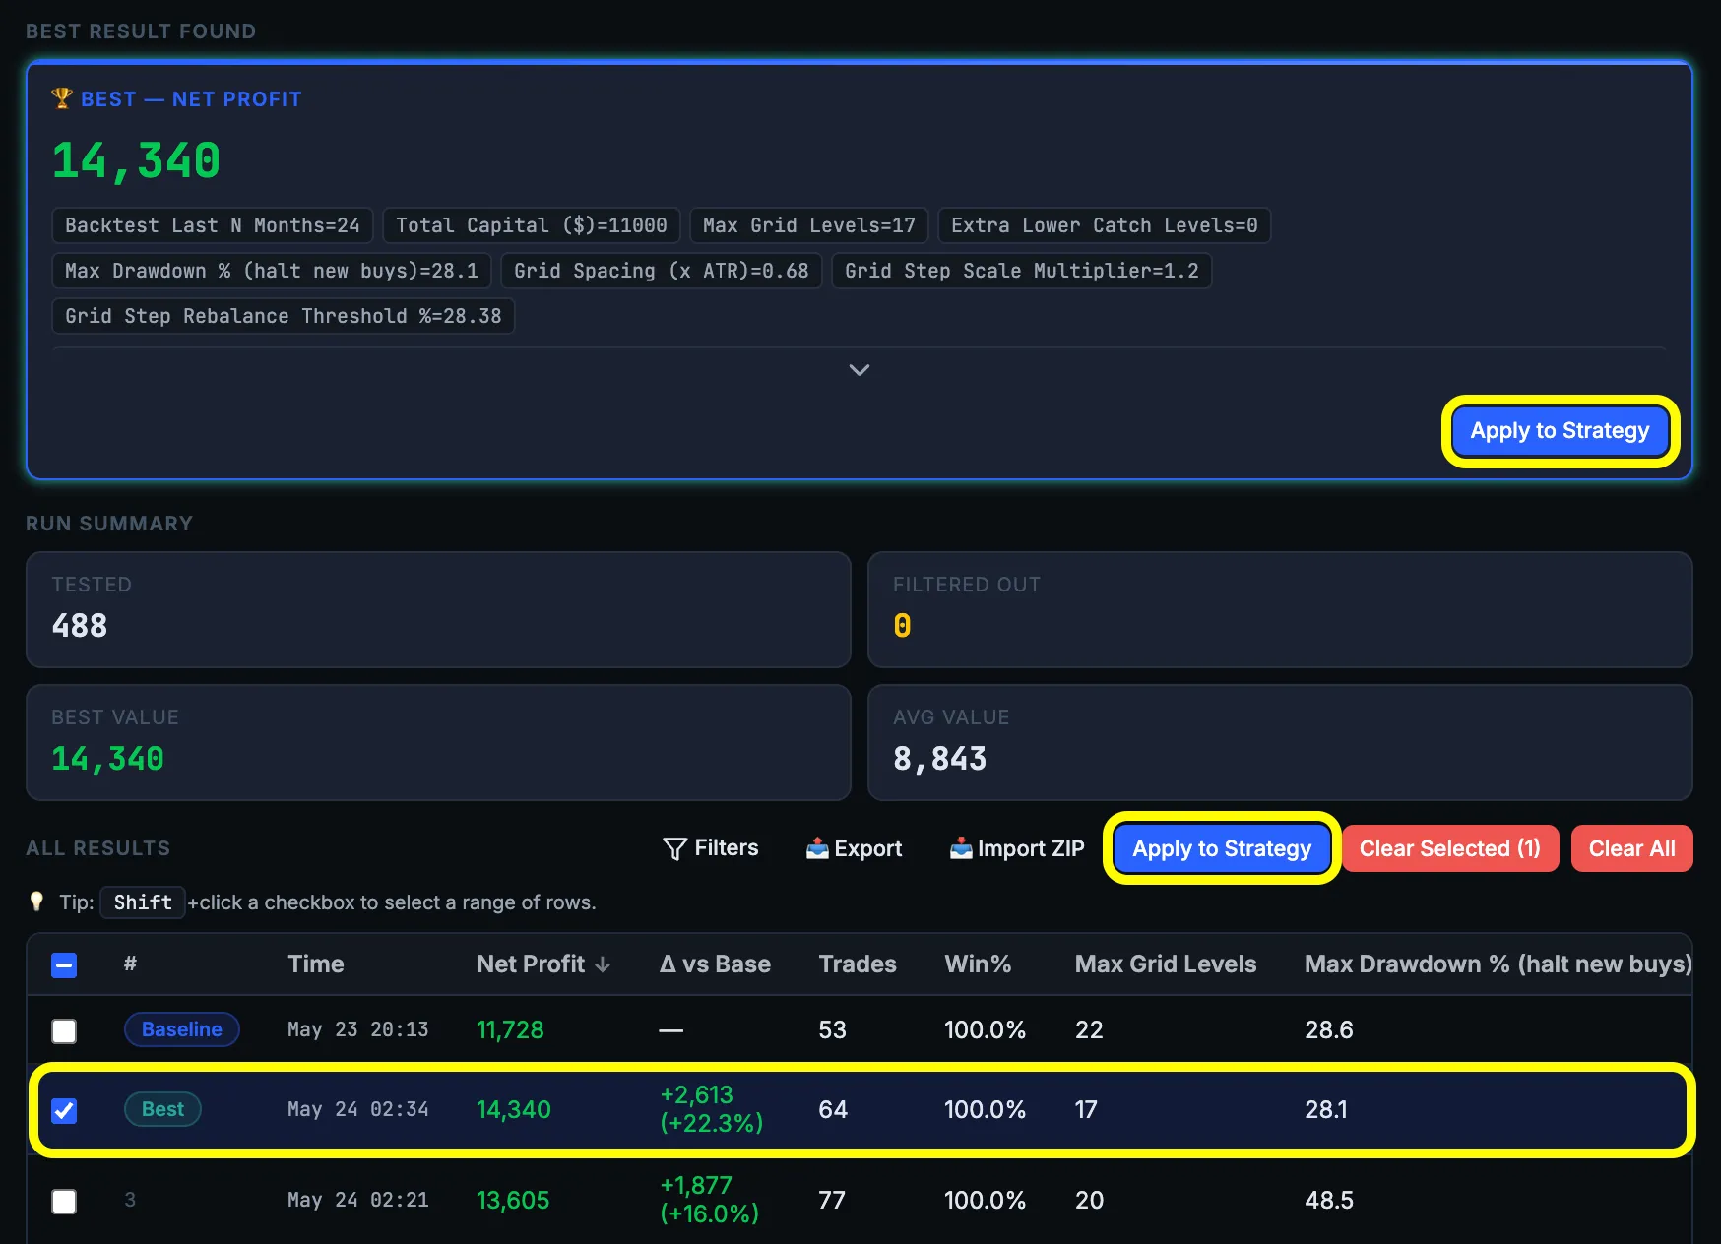The height and width of the screenshot is (1244, 1721).
Task: Click the Shift key hint label
Action: coord(143,902)
